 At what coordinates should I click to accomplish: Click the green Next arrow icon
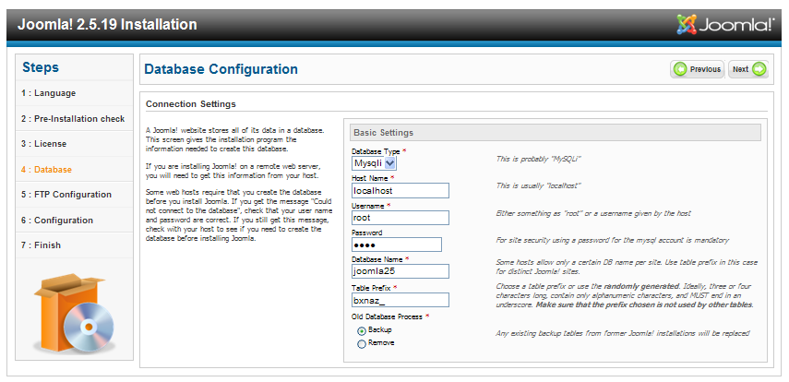759,69
